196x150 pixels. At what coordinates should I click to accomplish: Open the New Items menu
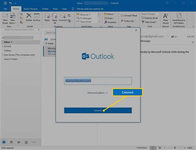point(13,19)
